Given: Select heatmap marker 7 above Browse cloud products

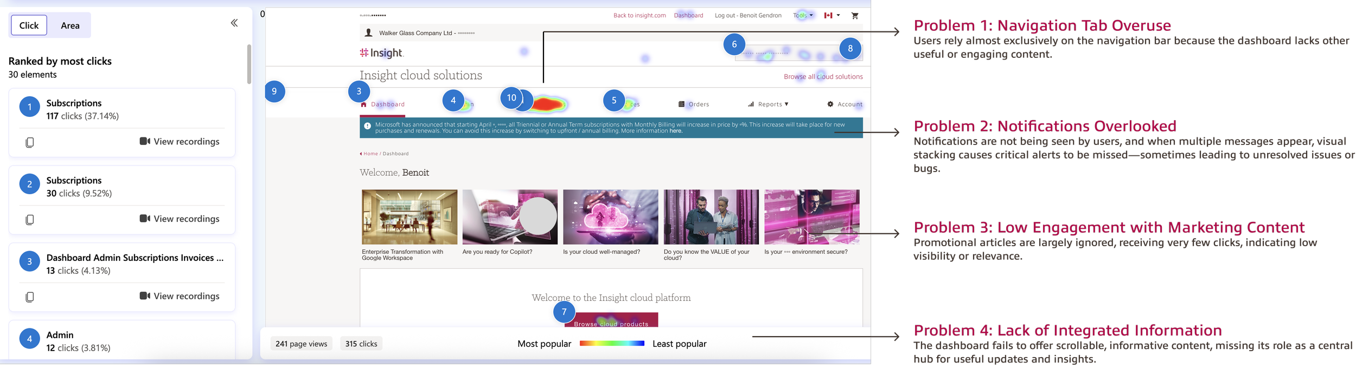Looking at the screenshot, I should [564, 312].
